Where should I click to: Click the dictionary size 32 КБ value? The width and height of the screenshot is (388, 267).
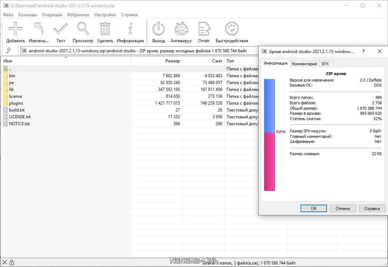click(376, 154)
